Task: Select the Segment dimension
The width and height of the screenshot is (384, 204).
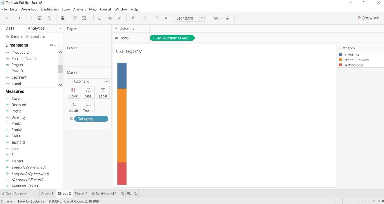Action: [x=19, y=77]
